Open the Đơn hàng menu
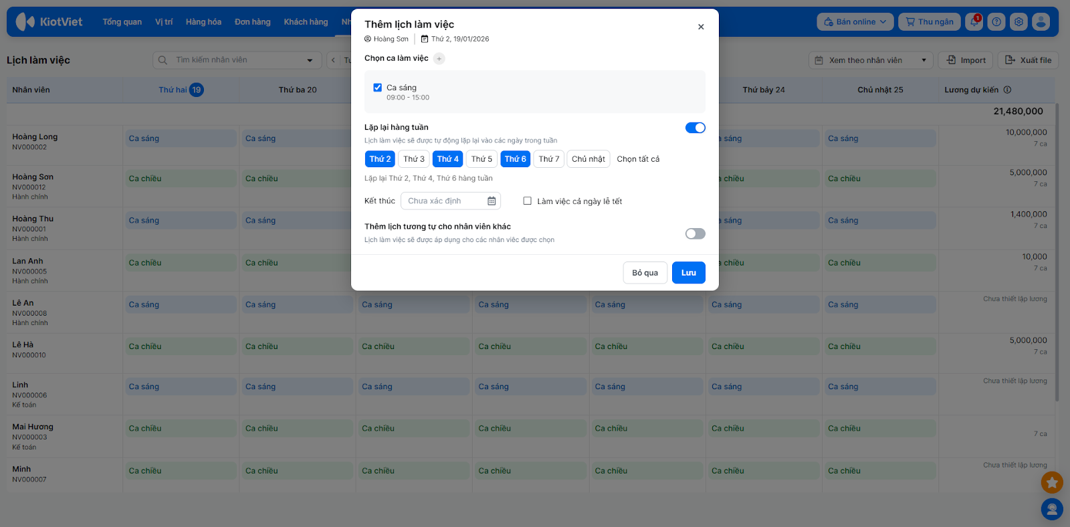Image resolution: width=1070 pixels, height=527 pixels. [253, 22]
